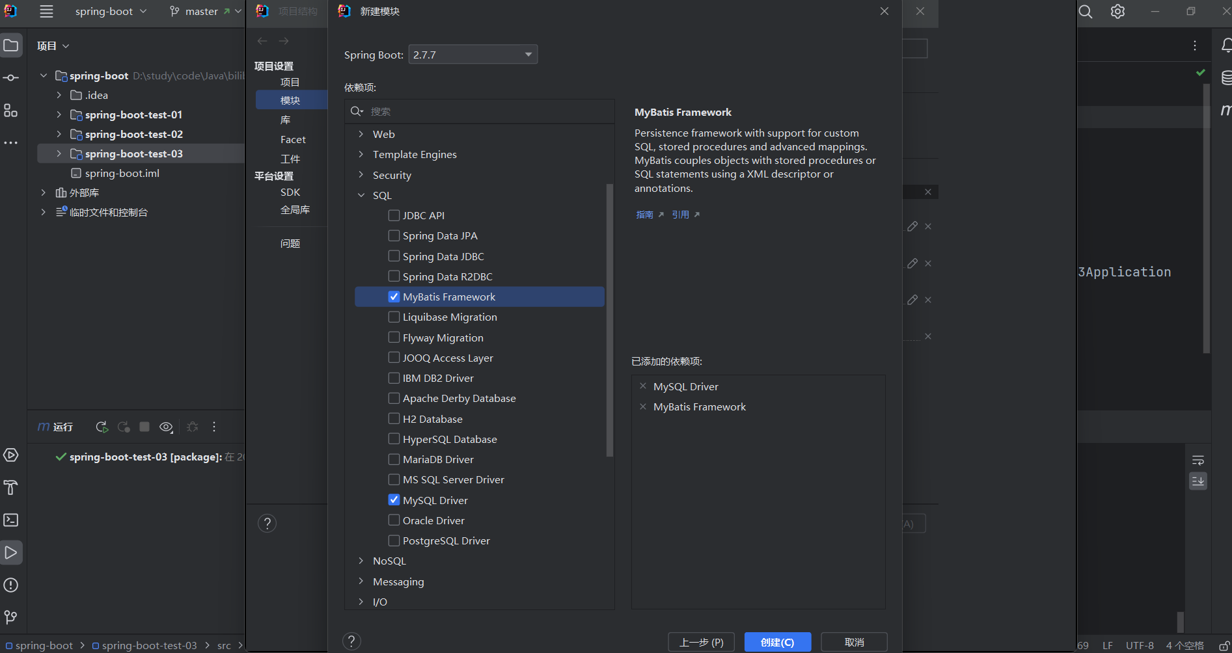Open Run panel more options menu

[x=214, y=427]
